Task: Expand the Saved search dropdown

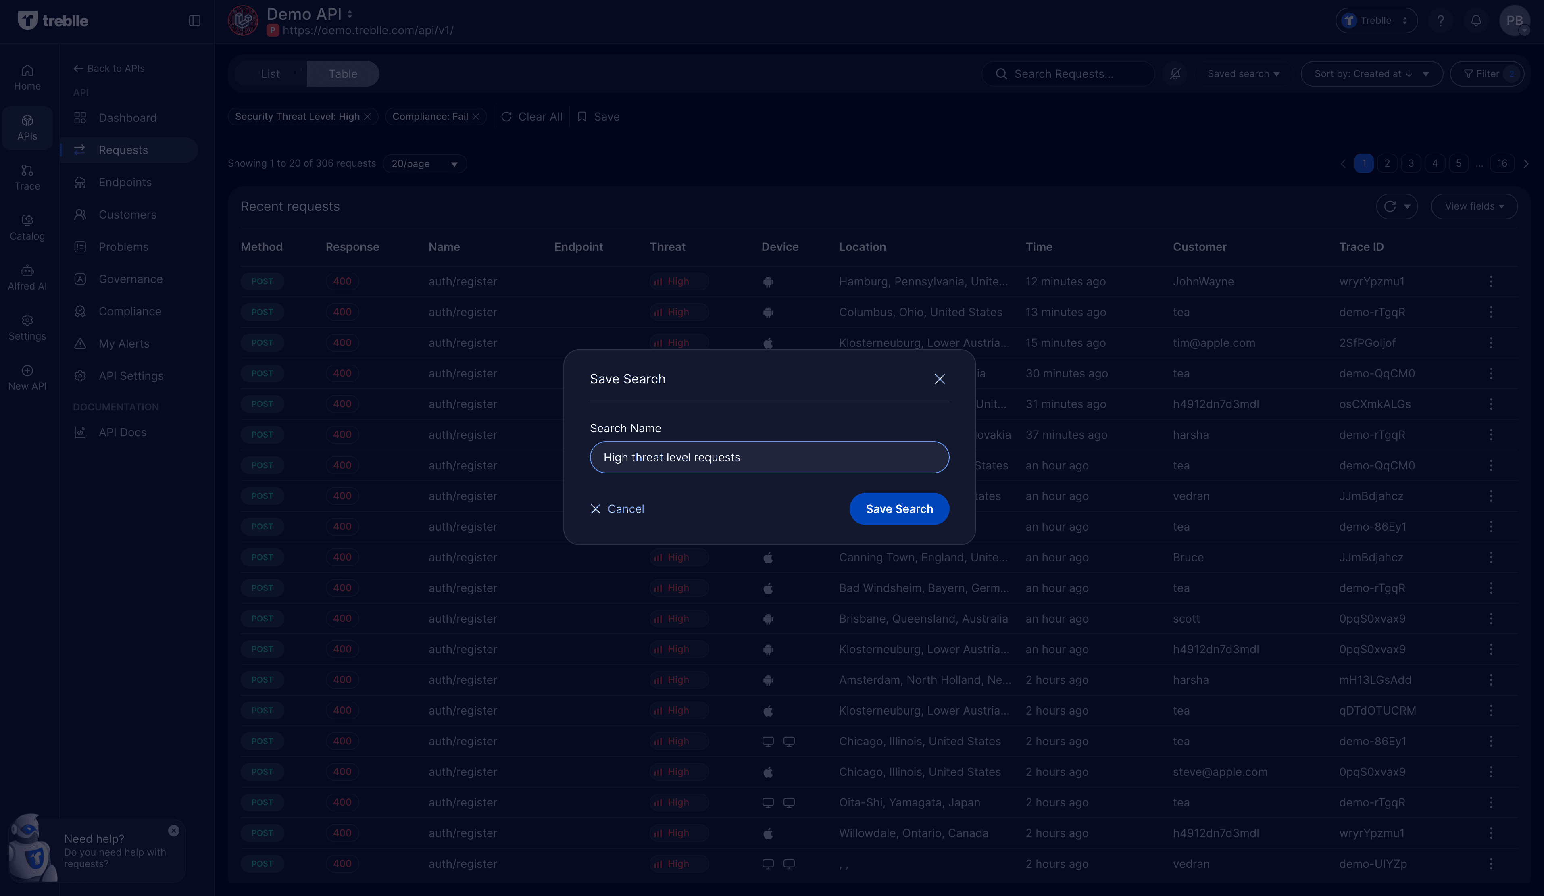Action: (1243, 73)
